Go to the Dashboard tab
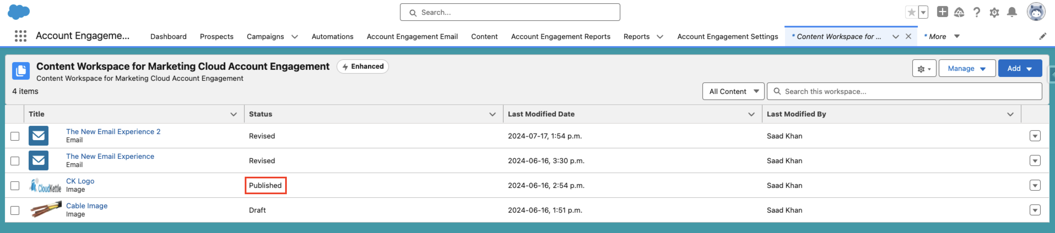This screenshot has height=233, width=1055. [x=168, y=36]
